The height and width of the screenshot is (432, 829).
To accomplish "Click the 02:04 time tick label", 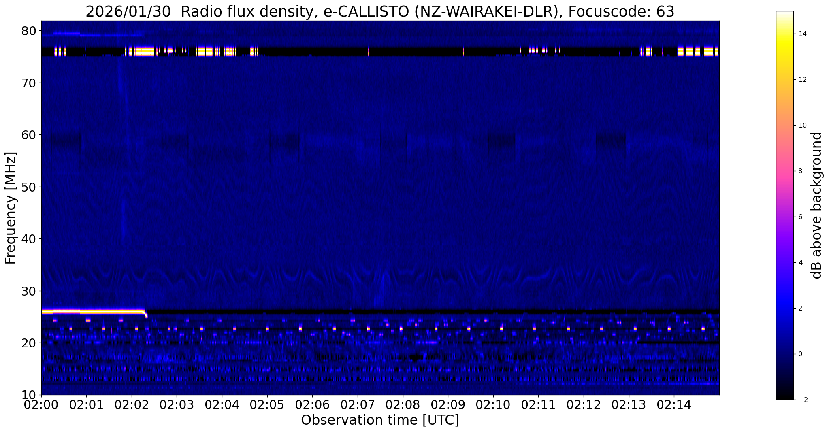I will point(222,404).
